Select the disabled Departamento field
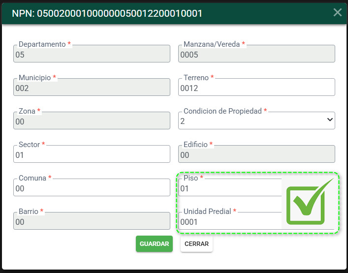The height and width of the screenshot is (273, 348). click(92, 54)
